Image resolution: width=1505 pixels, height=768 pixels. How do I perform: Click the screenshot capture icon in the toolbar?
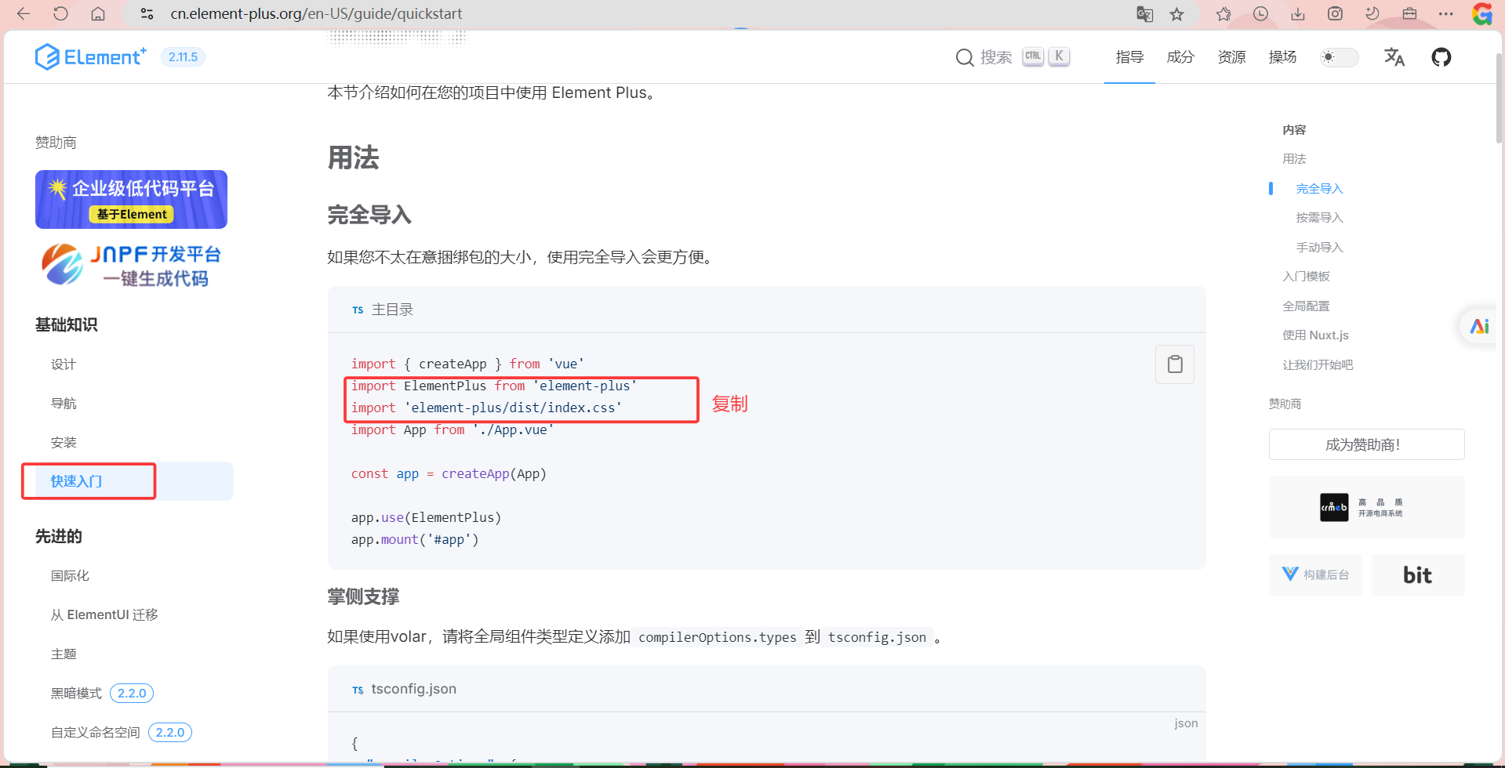[x=1335, y=13]
